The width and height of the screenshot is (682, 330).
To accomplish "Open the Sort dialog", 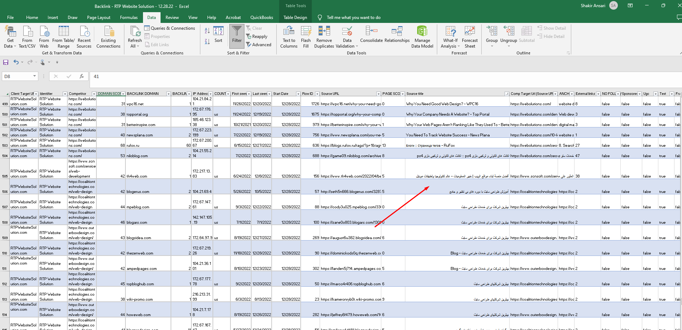I will pos(218,35).
